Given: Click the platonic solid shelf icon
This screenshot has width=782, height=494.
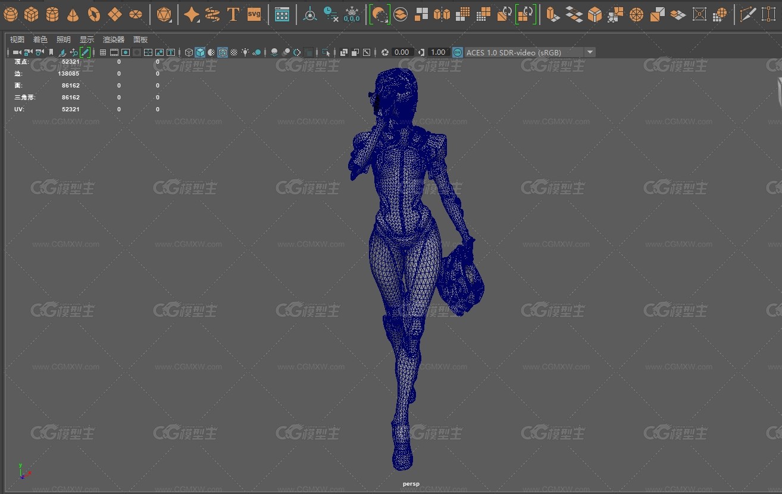Looking at the screenshot, I should coord(164,14).
